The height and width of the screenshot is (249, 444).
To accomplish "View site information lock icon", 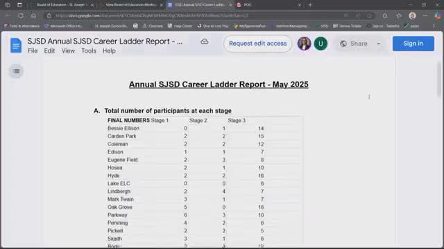I will 49,15.
